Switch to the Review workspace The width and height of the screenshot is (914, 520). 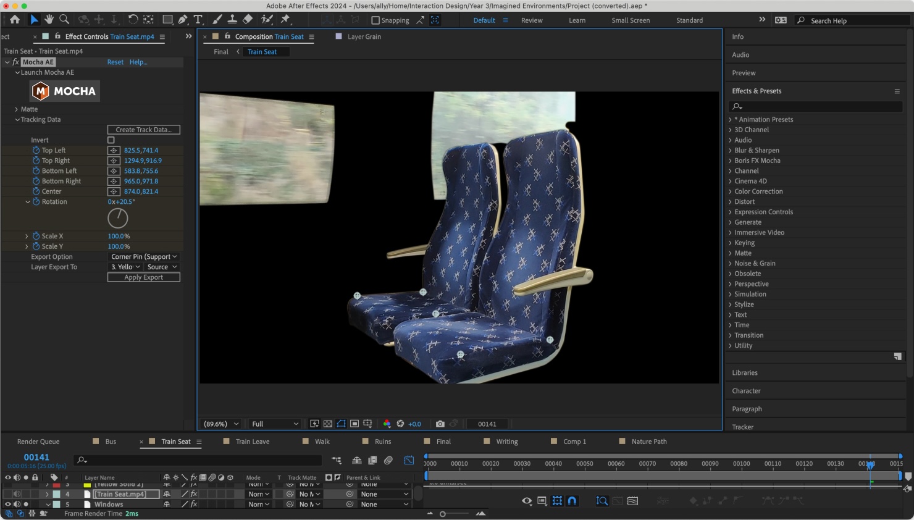[532, 20]
